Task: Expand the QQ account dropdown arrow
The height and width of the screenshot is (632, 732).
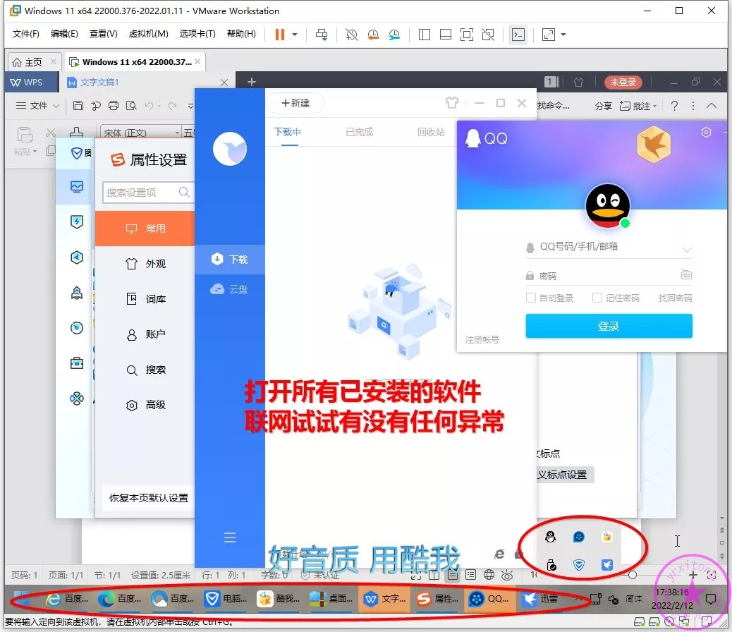Action: (687, 249)
